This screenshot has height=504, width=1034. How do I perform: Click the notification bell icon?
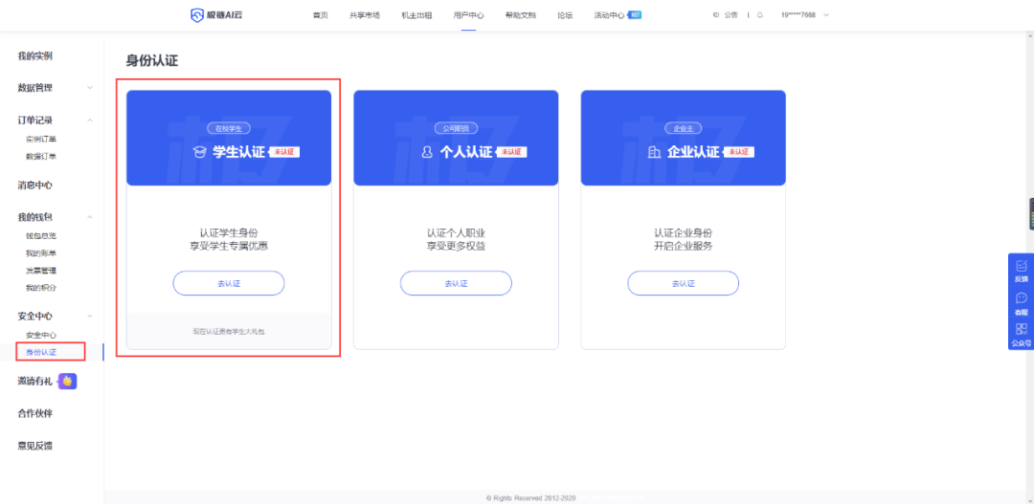point(759,14)
